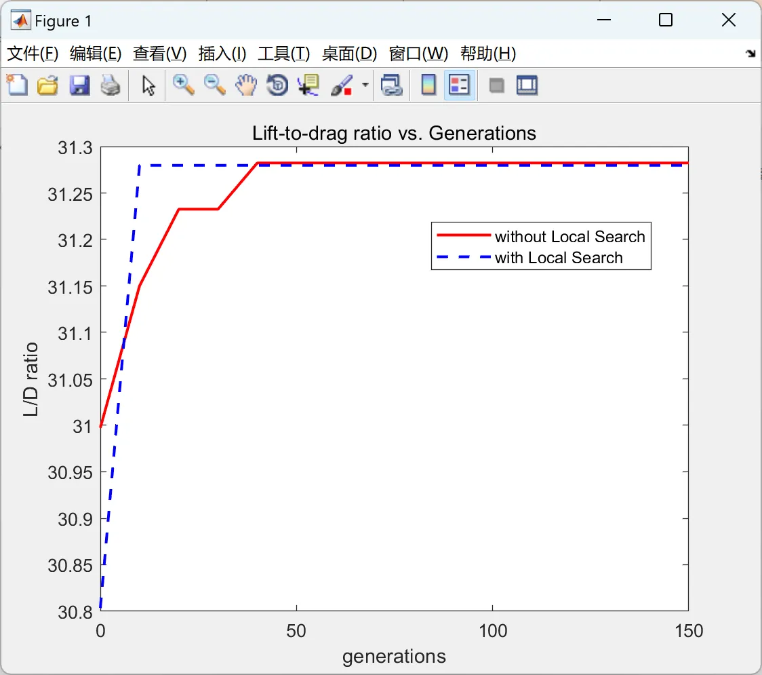Save the figure with the floppy disk icon

pos(79,85)
